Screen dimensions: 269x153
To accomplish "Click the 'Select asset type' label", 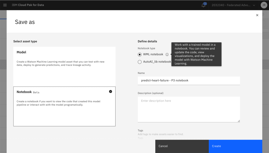I will tap(25, 41).
